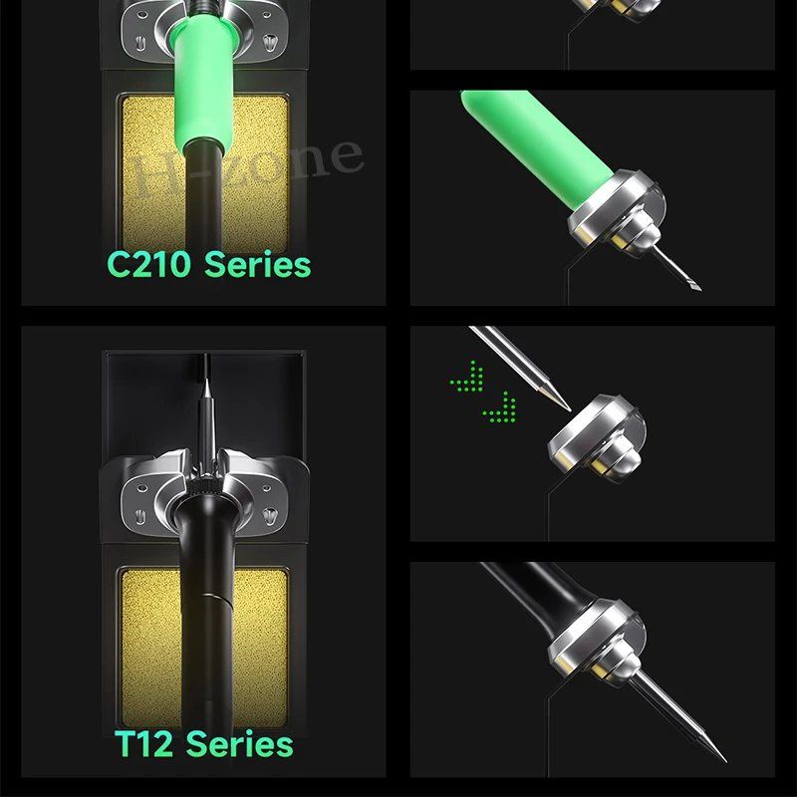Click the short C210 tip on green handle
Image resolution: width=797 pixels, height=797 pixels.
click(x=676, y=267)
